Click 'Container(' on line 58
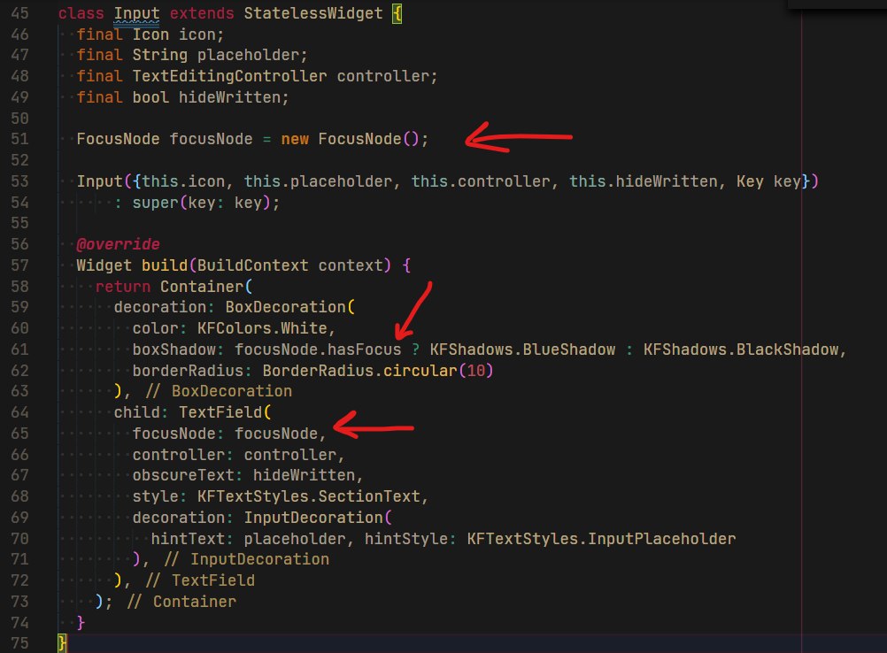887x653 pixels. pos(206,287)
